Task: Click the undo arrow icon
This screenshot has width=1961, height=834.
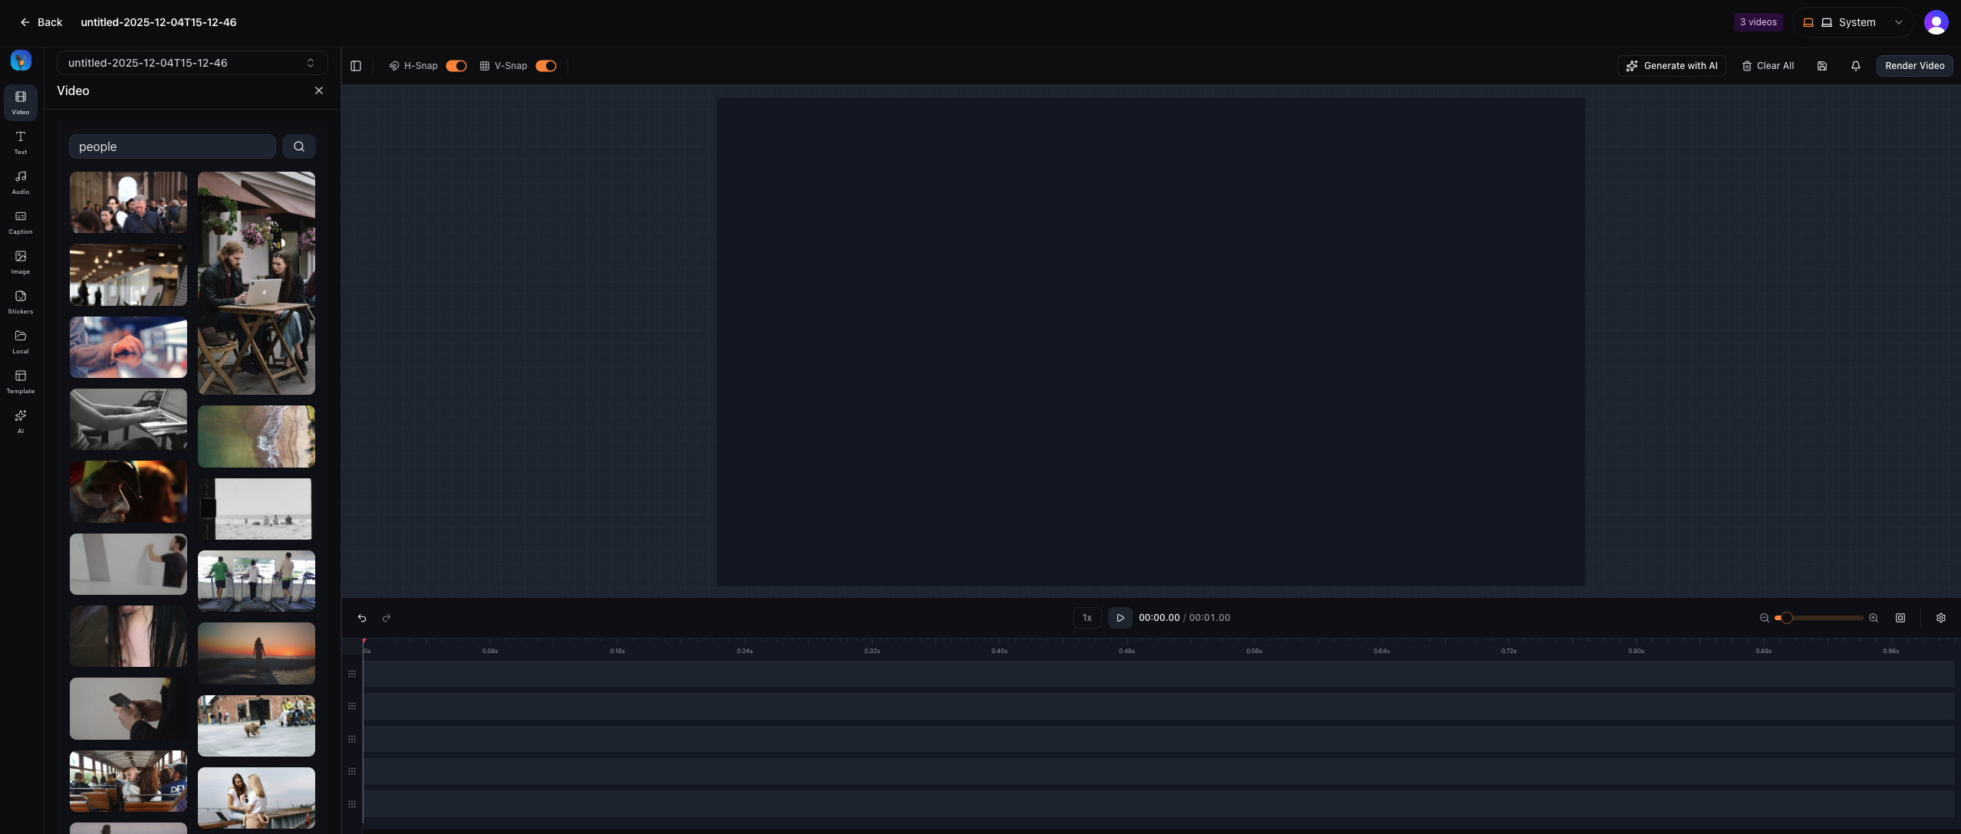Action: point(362,618)
